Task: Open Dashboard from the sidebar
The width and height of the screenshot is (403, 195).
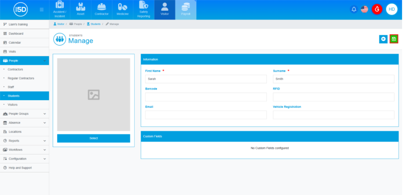Action: pyautogui.click(x=16, y=33)
